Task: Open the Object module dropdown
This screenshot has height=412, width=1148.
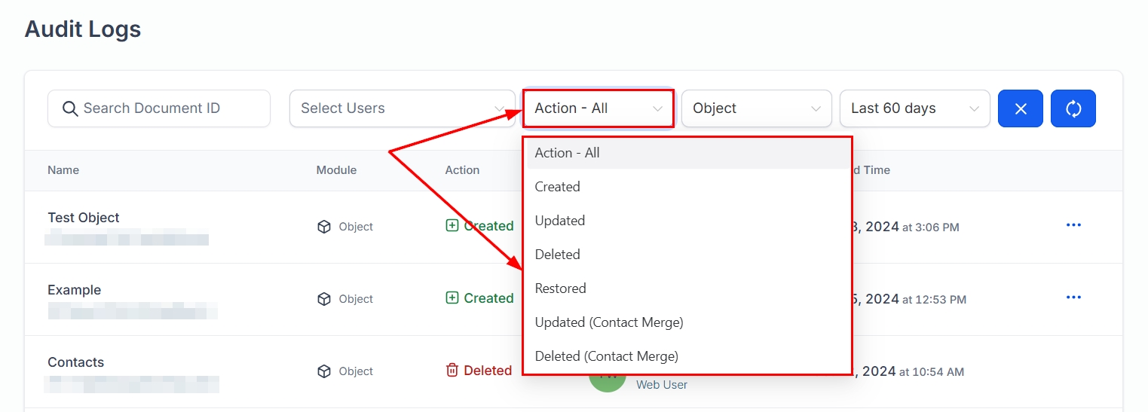Action: [x=756, y=108]
